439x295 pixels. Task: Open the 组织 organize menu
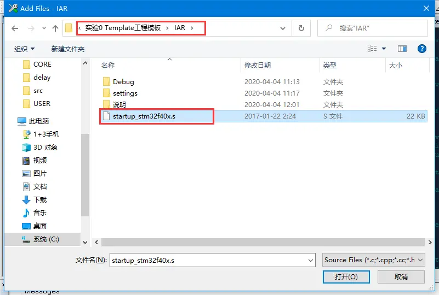click(x=24, y=49)
